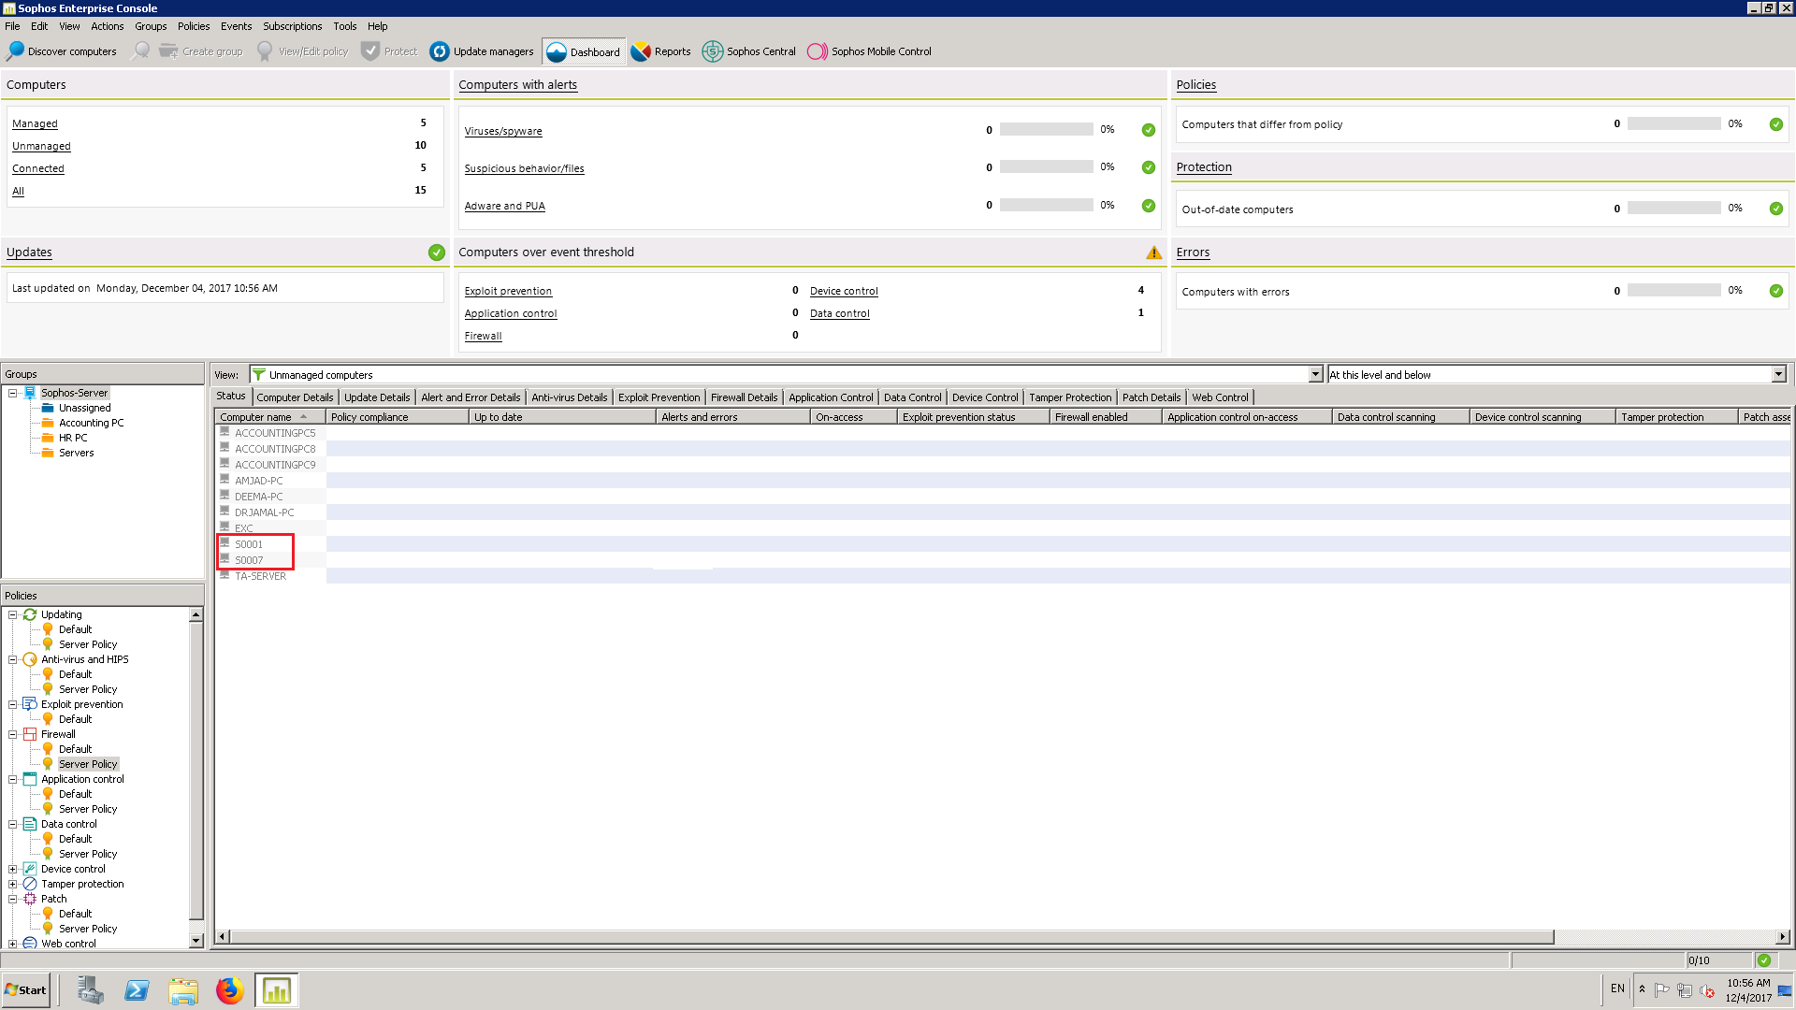1796x1010 pixels.
Task: Switch to the Firewall Details tab
Action: tap(744, 397)
